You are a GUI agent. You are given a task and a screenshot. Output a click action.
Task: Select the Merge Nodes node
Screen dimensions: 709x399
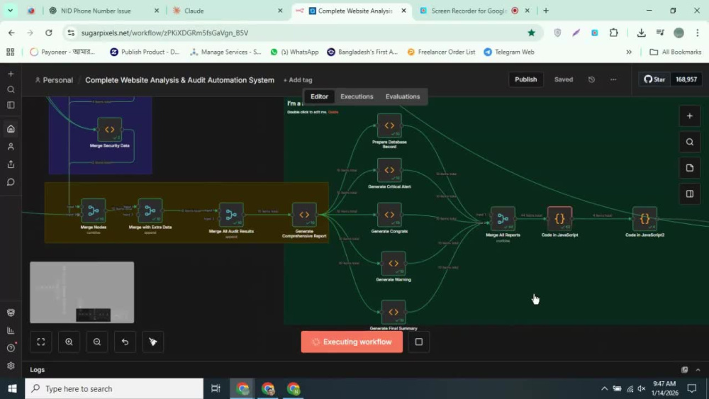pos(93,210)
